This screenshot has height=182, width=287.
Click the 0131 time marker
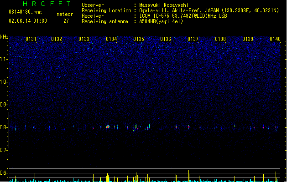point(31,39)
